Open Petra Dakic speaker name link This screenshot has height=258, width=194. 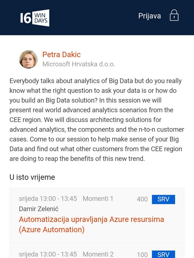(x=61, y=54)
